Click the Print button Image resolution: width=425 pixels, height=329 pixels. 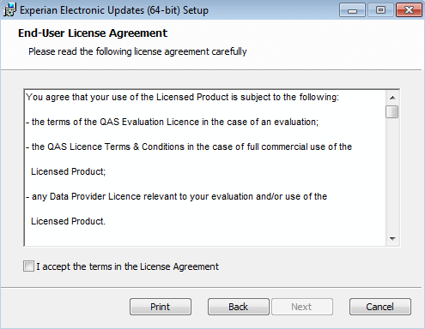(x=161, y=307)
